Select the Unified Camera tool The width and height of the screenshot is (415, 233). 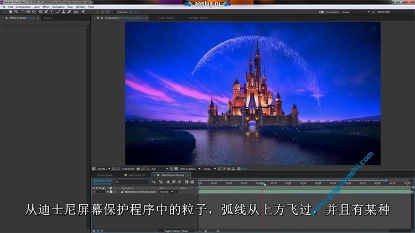pos(28,12)
